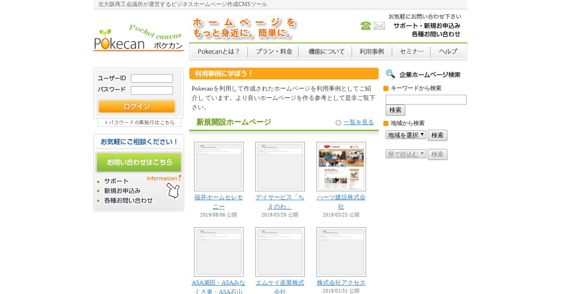Focus the パスワード input field

152,91
